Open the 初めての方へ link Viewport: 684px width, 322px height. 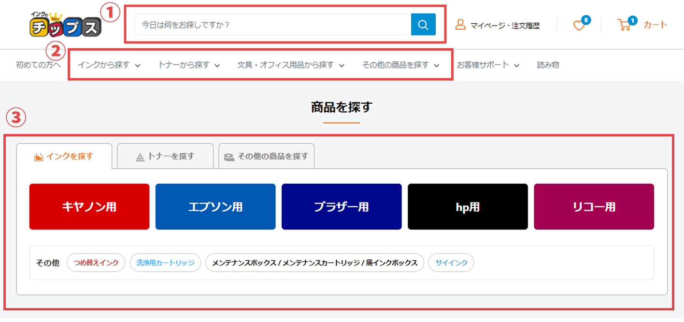pos(38,65)
